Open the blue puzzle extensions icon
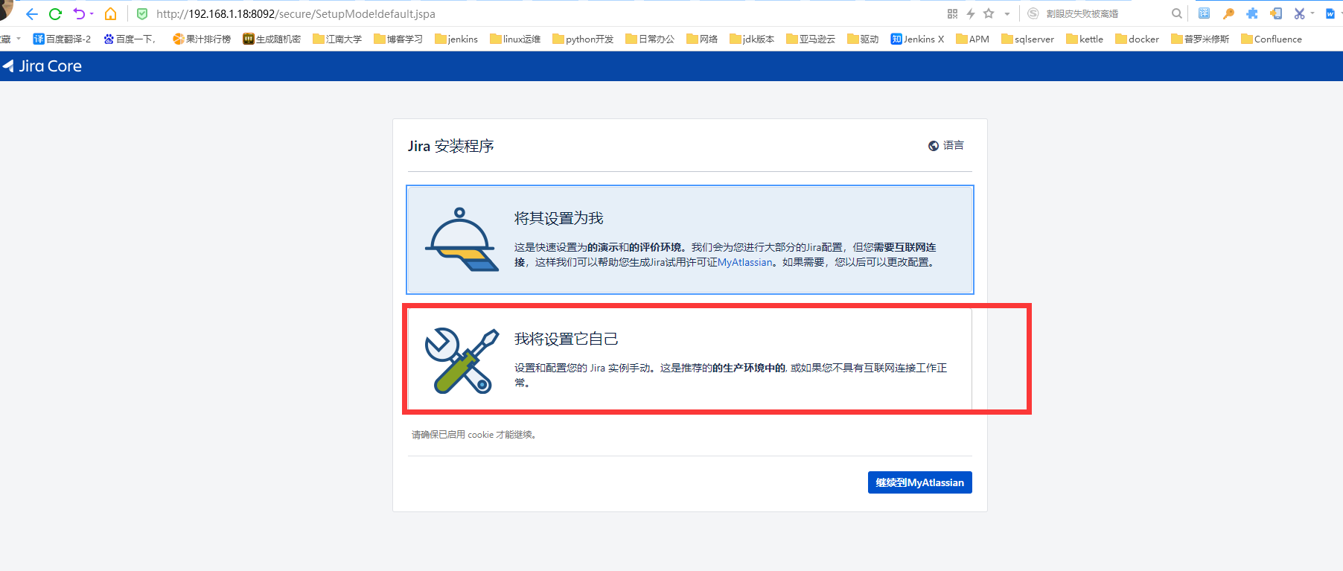Screen dimensions: 1343x571 [x=1252, y=13]
